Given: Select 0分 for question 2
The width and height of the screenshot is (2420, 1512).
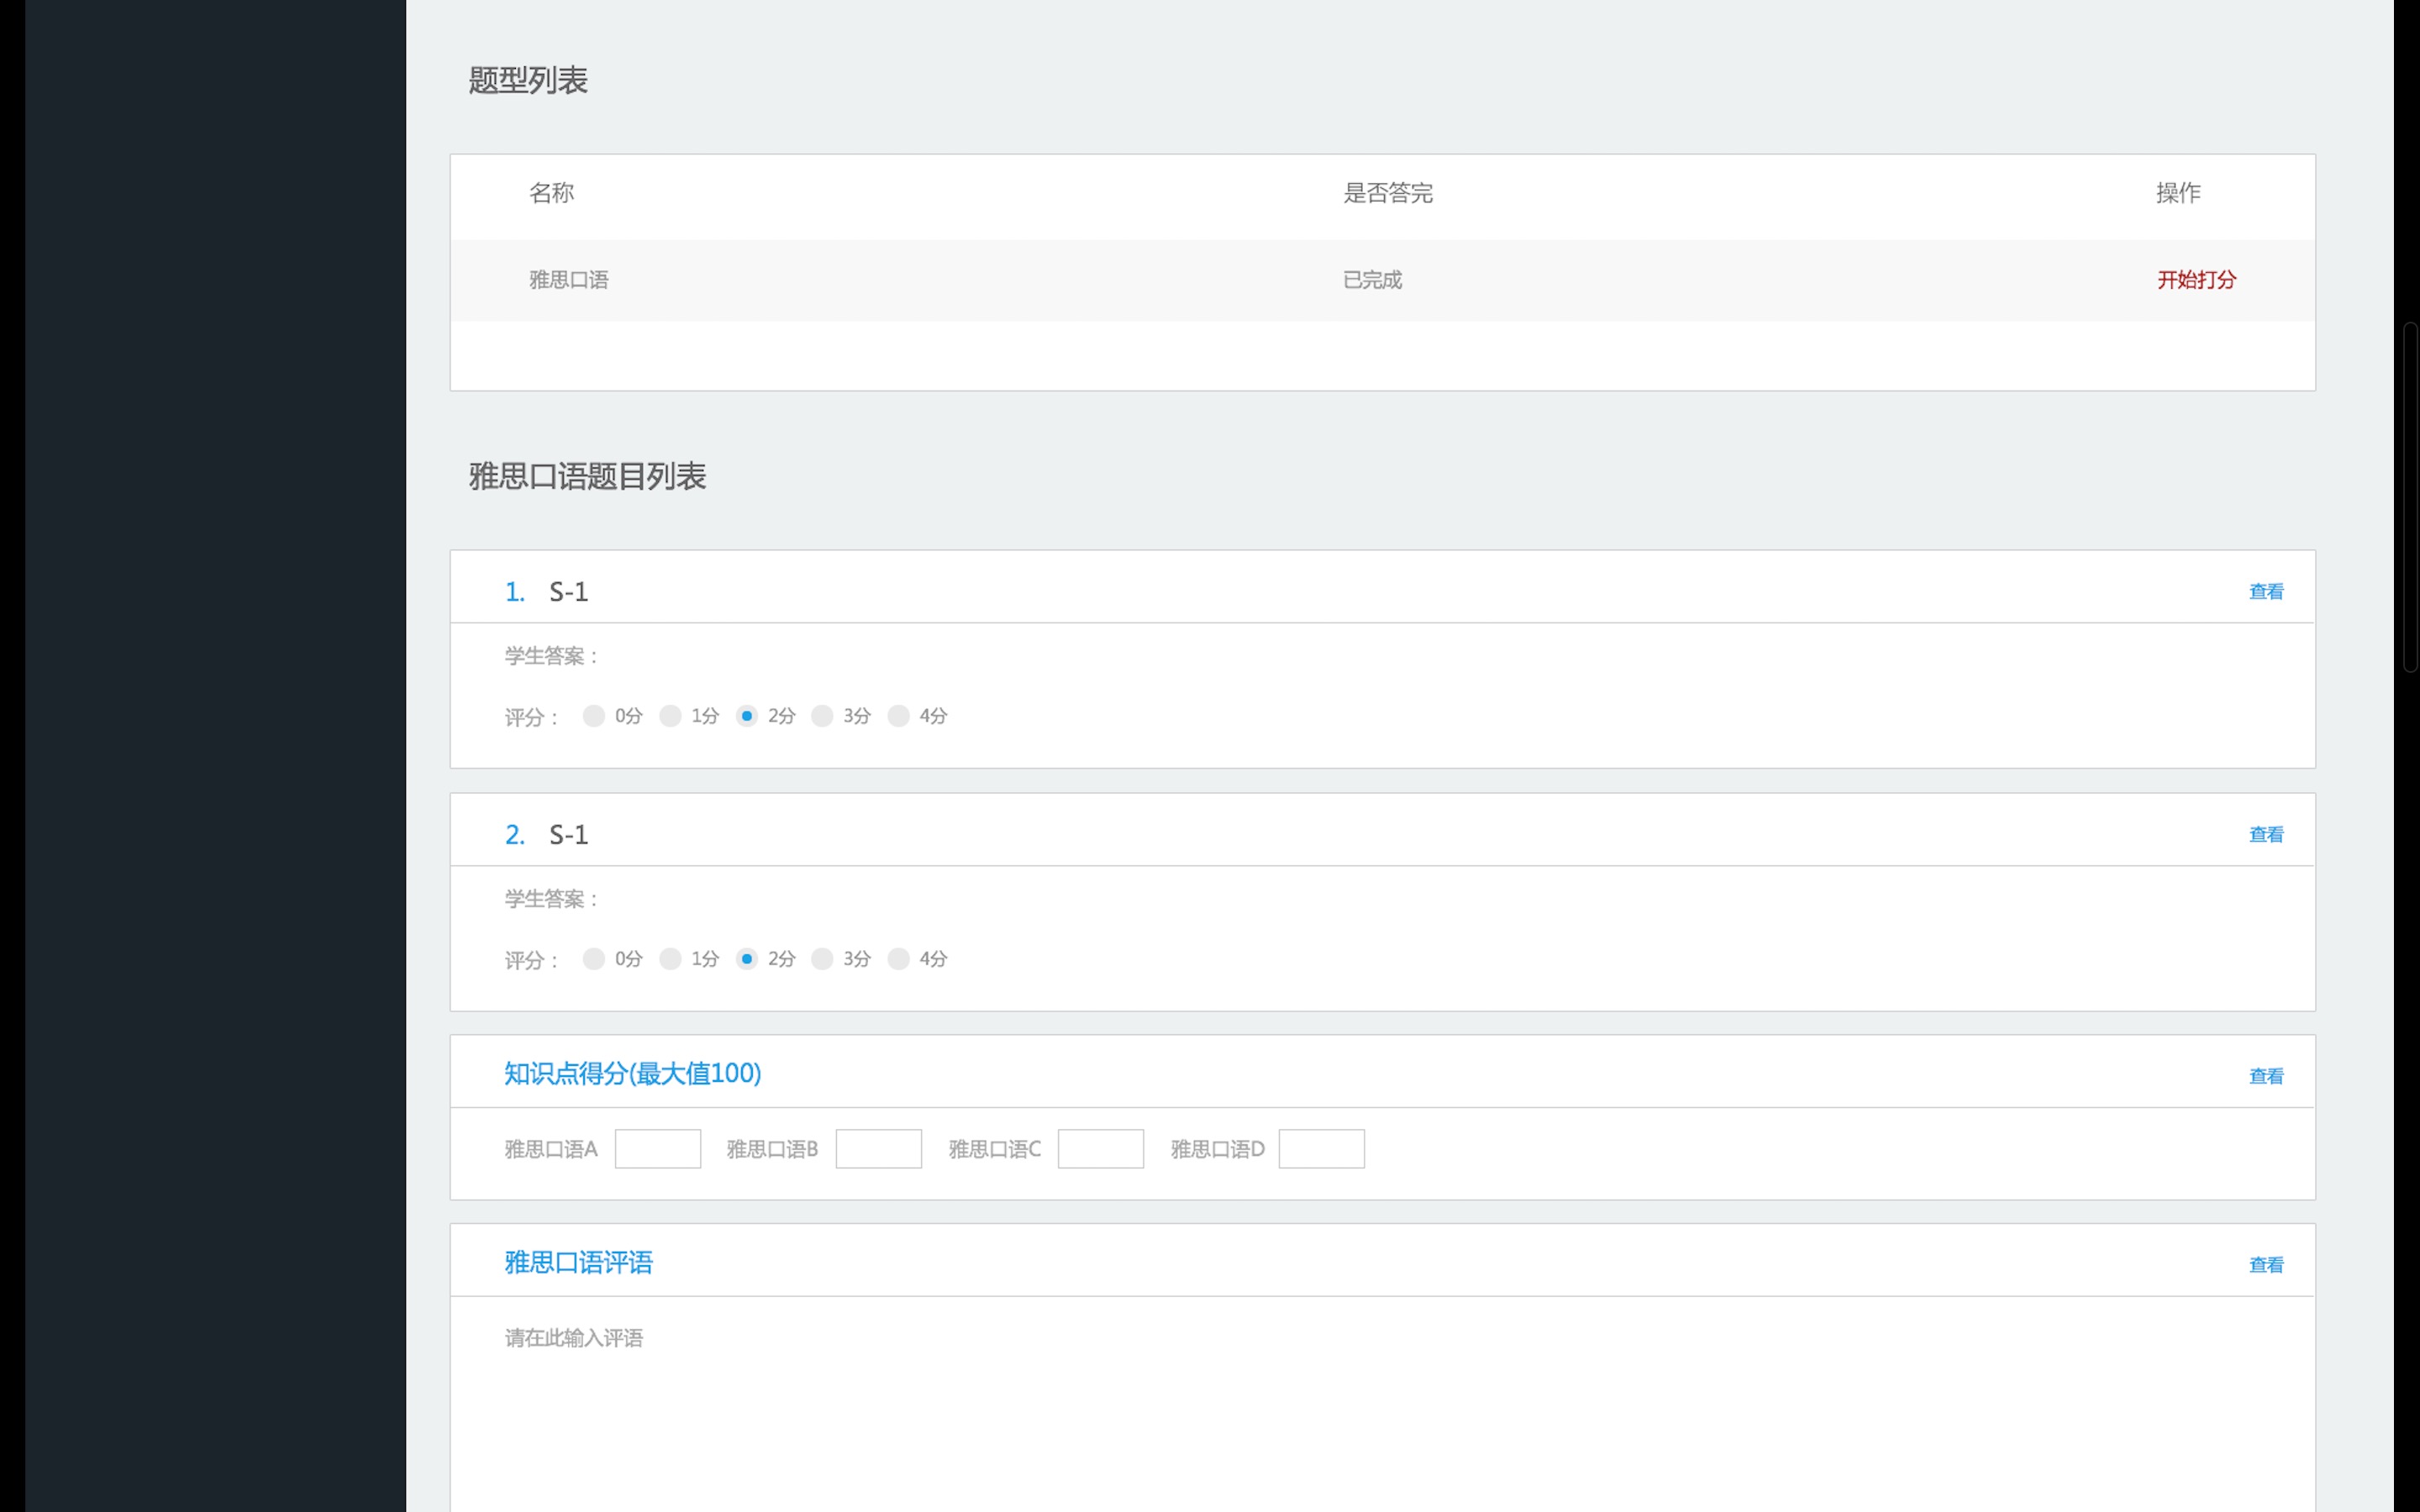Looking at the screenshot, I should [x=593, y=959].
